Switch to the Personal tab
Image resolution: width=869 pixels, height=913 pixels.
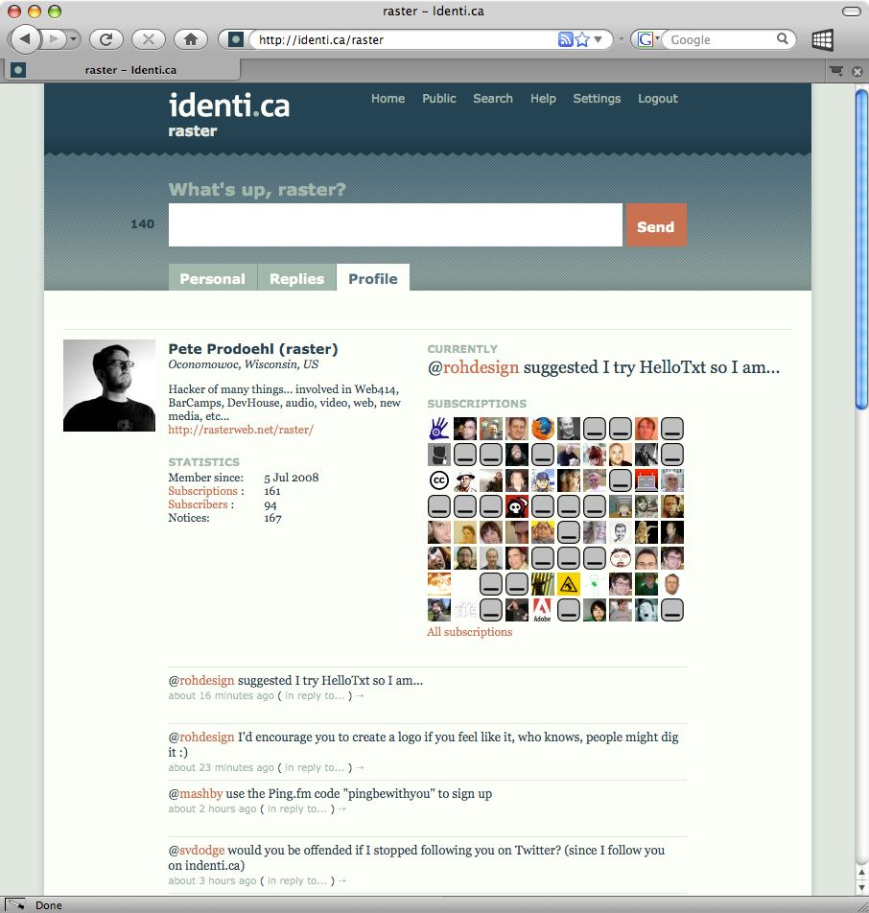[213, 278]
